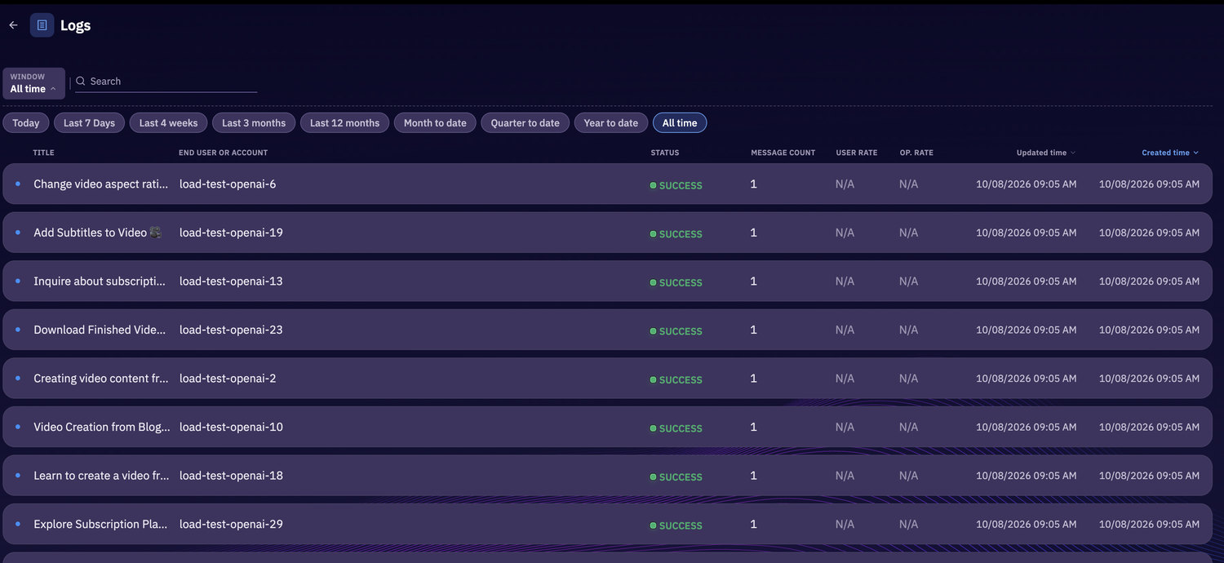
Task: Open the Download Finished Video log
Action: pyautogui.click(x=607, y=330)
